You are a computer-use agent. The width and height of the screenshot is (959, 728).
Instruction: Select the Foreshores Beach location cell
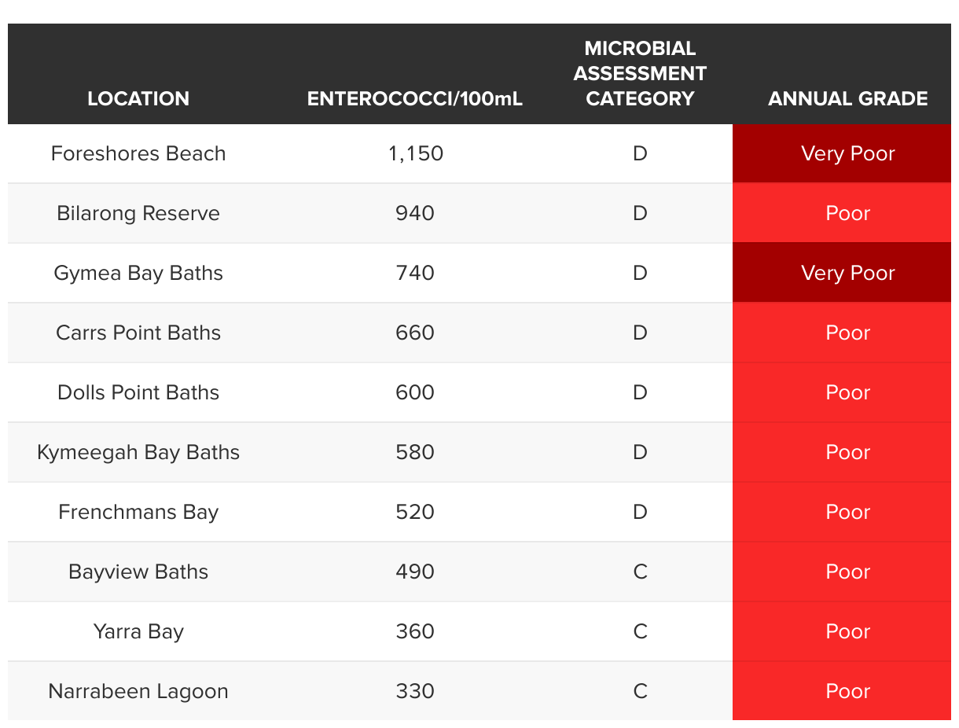(x=138, y=153)
